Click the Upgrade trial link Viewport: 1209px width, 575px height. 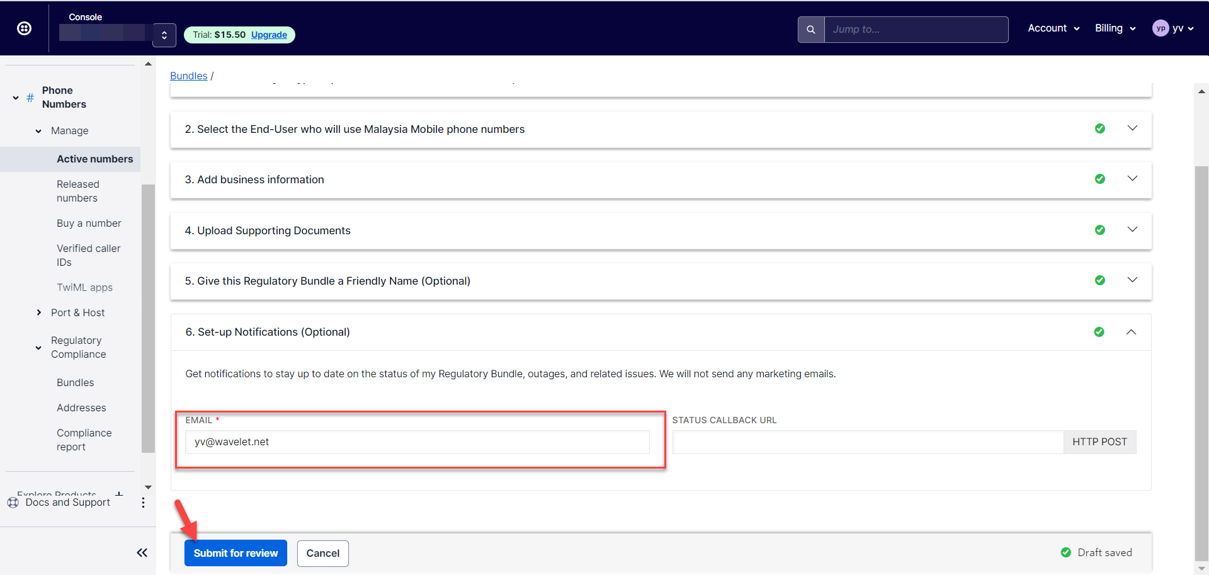click(269, 35)
